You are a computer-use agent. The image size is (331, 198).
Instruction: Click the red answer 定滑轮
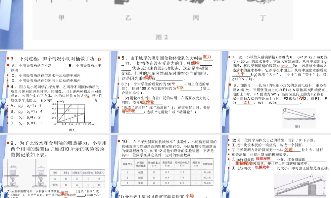tap(148, 102)
